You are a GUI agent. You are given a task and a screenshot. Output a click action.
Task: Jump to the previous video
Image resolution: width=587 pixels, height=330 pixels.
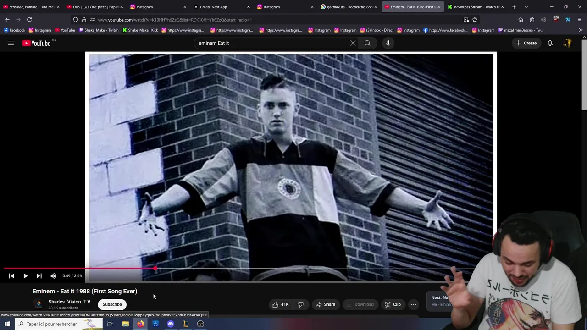pyautogui.click(x=11, y=276)
